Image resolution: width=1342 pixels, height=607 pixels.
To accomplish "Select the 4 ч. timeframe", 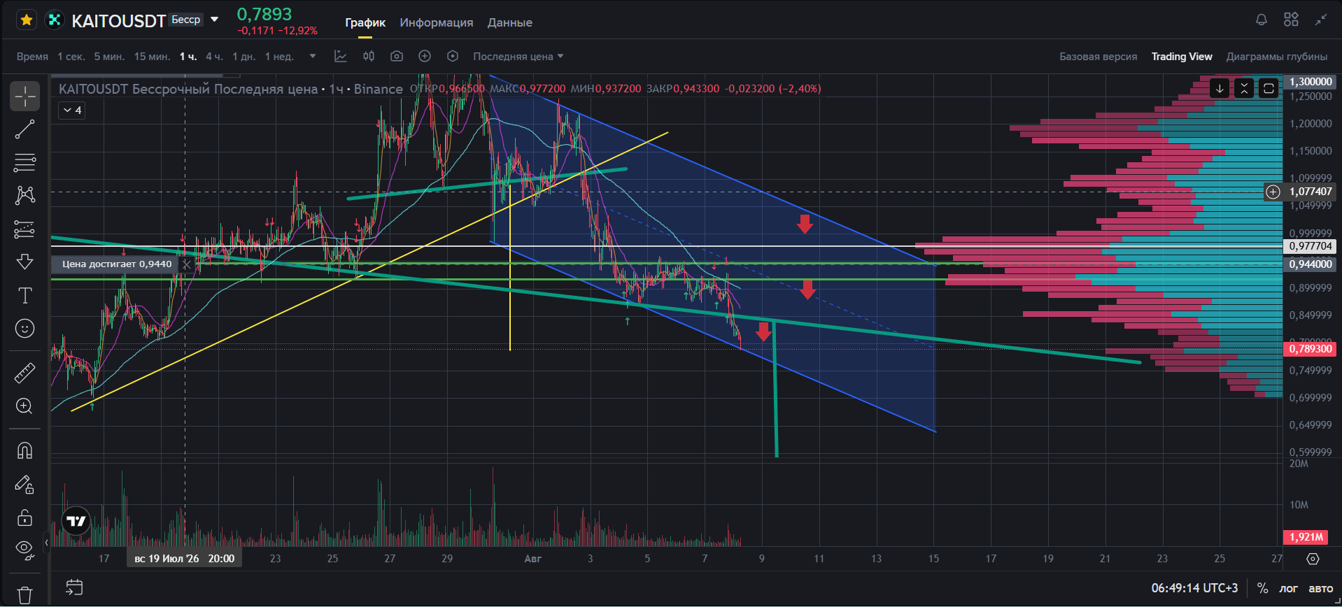I will click(214, 57).
